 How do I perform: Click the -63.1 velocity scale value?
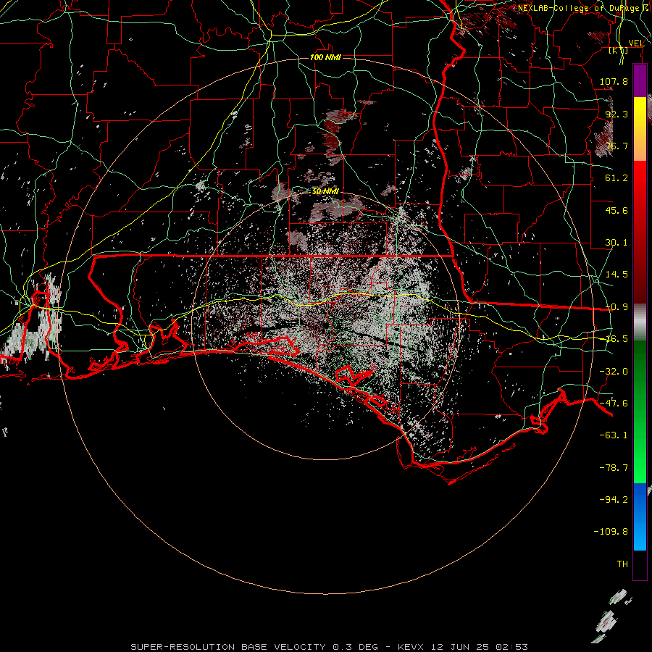point(614,435)
